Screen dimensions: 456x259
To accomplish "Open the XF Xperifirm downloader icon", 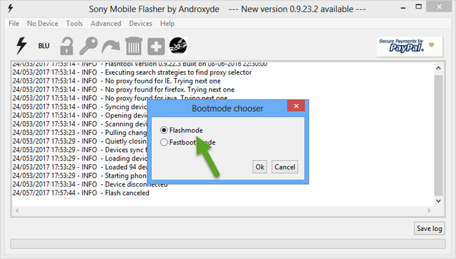I will pos(178,46).
